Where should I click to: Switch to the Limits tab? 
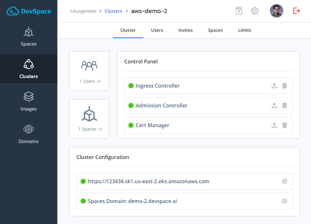pyautogui.click(x=244, y=30)
